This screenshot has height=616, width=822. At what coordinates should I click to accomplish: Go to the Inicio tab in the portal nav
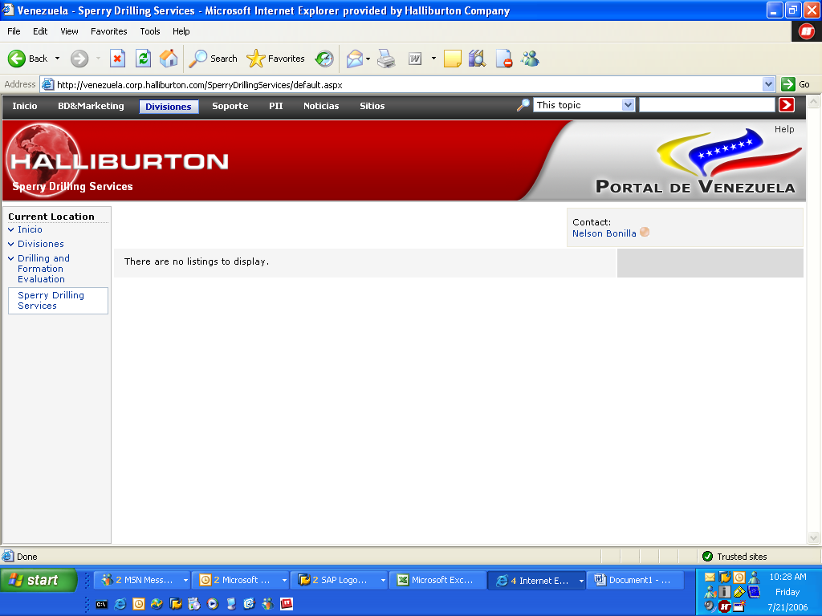[x=25, y=106]
